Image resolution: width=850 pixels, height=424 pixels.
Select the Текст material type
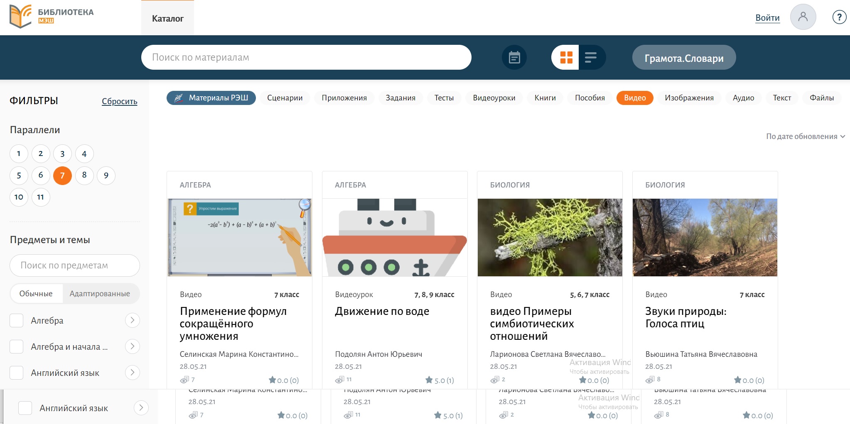(x=782, y=98)
